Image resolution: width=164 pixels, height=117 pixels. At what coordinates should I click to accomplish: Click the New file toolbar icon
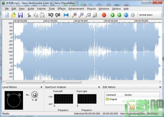[x=7, y=15]
